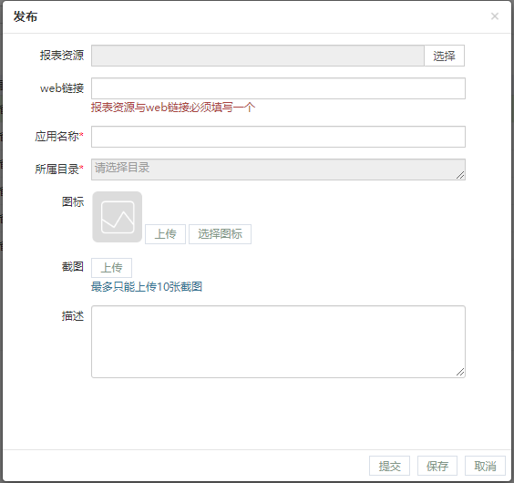The image size is (514, 483).
Task: Open the 选择图标 icon picker
Action: tap(220, 234)
